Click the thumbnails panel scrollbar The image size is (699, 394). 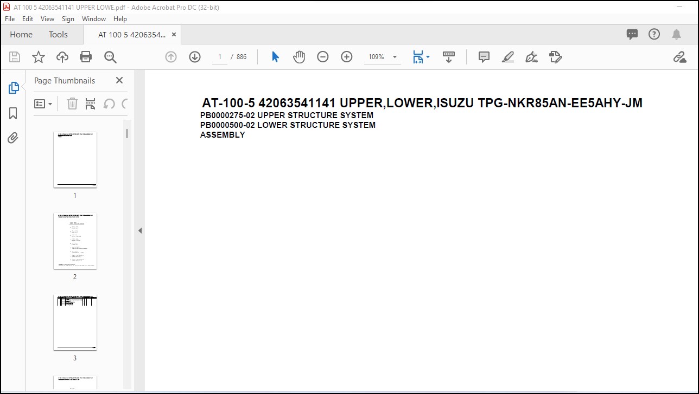tap(127, 133)
